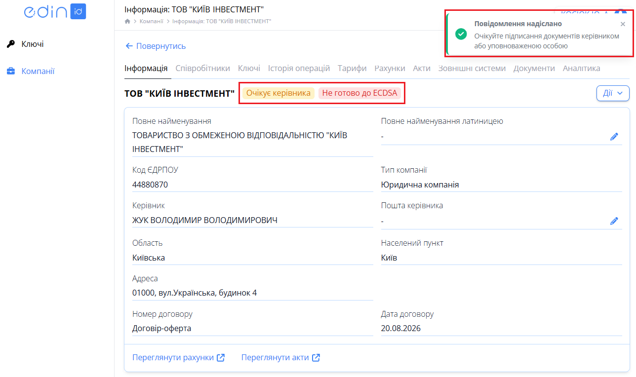
Task: Click the Переглянути рахунки link
Action: pos(179,358)
